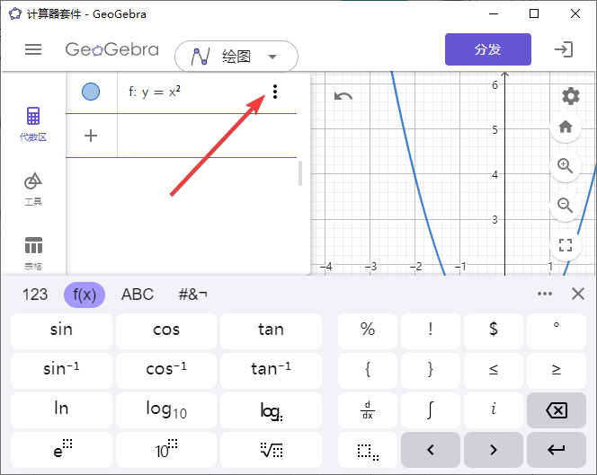The image size is (597, 475).
Task: Switch keyboard to #&¬ symbols tab
Action: (x=193, y=295)
